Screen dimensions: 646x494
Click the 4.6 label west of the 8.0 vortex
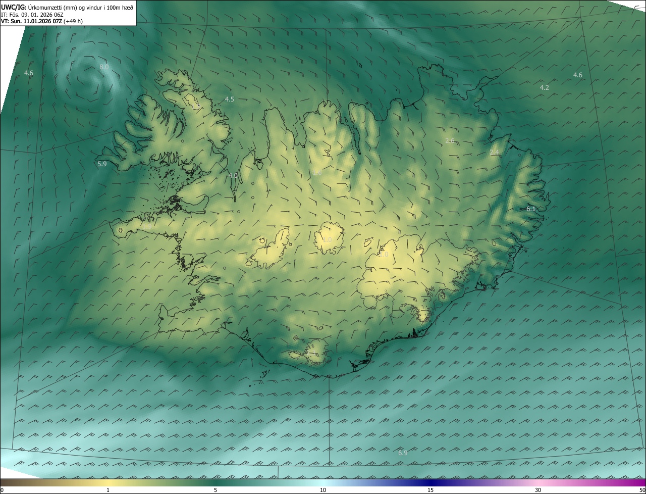click(x=29, y=73)
